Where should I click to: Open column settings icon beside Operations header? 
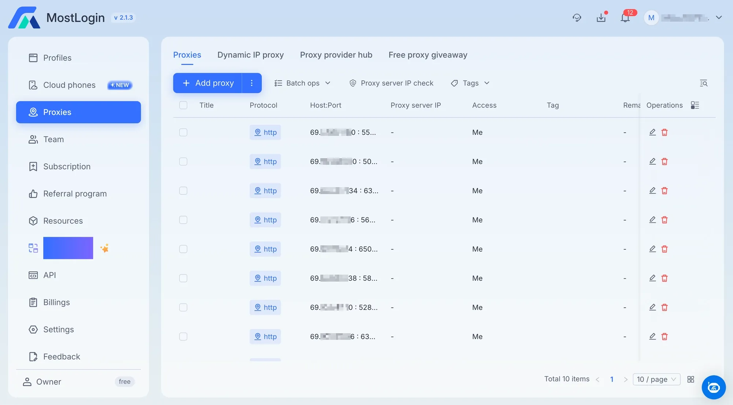695,105
